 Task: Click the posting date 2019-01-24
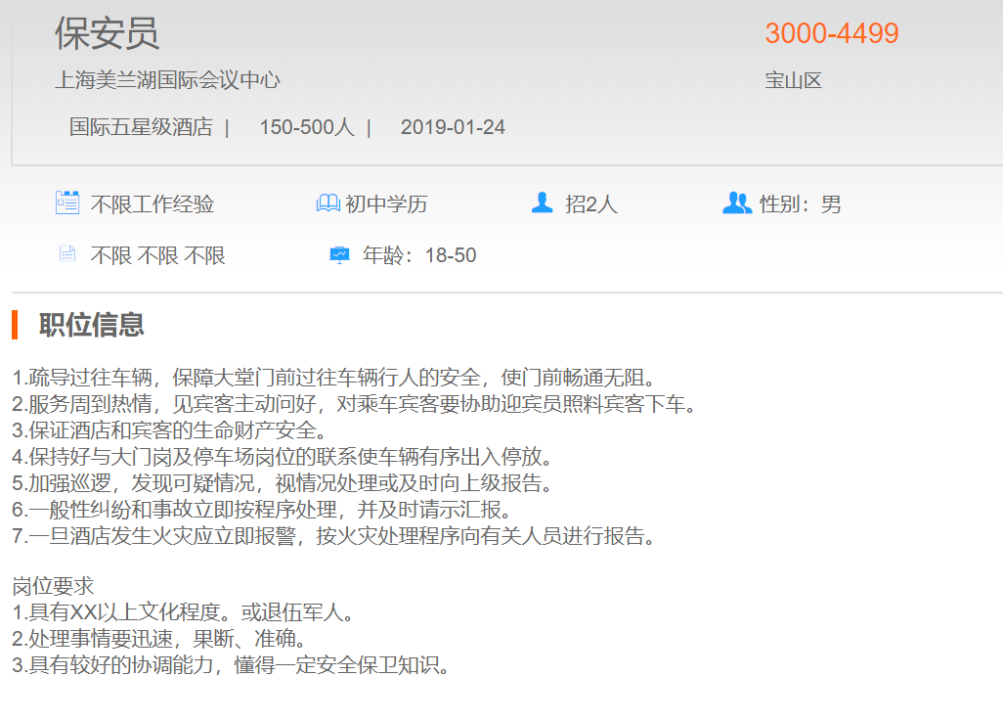[x=453, y=127]
